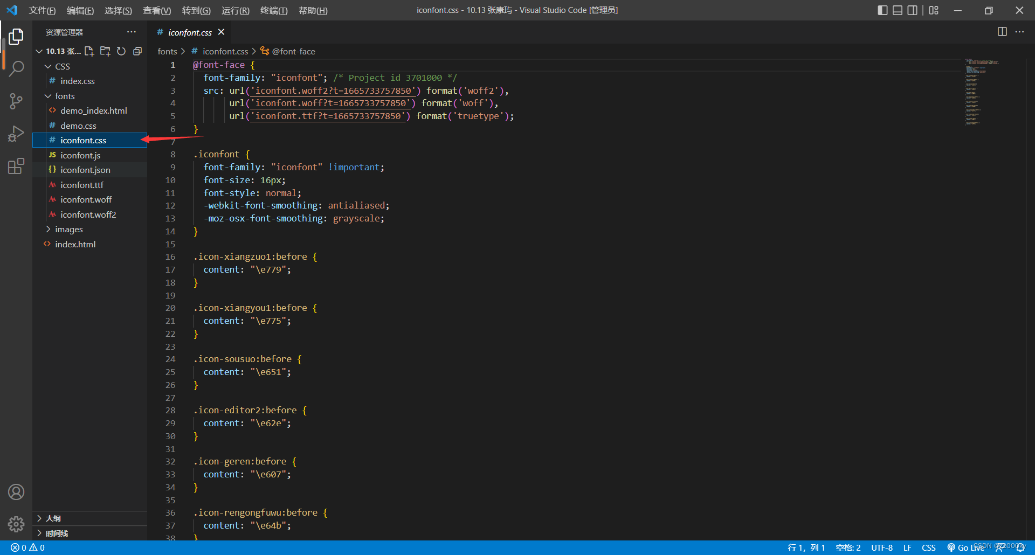Toggle primary side bar visibility

coord(882,10)
